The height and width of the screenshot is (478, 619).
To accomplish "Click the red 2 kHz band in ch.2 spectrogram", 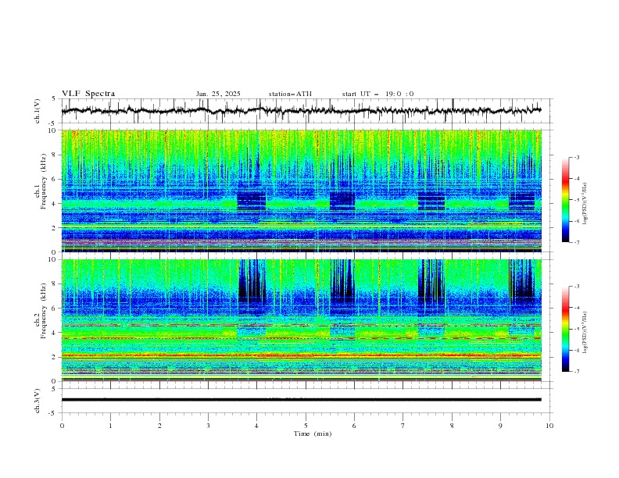I will [301, 355].
